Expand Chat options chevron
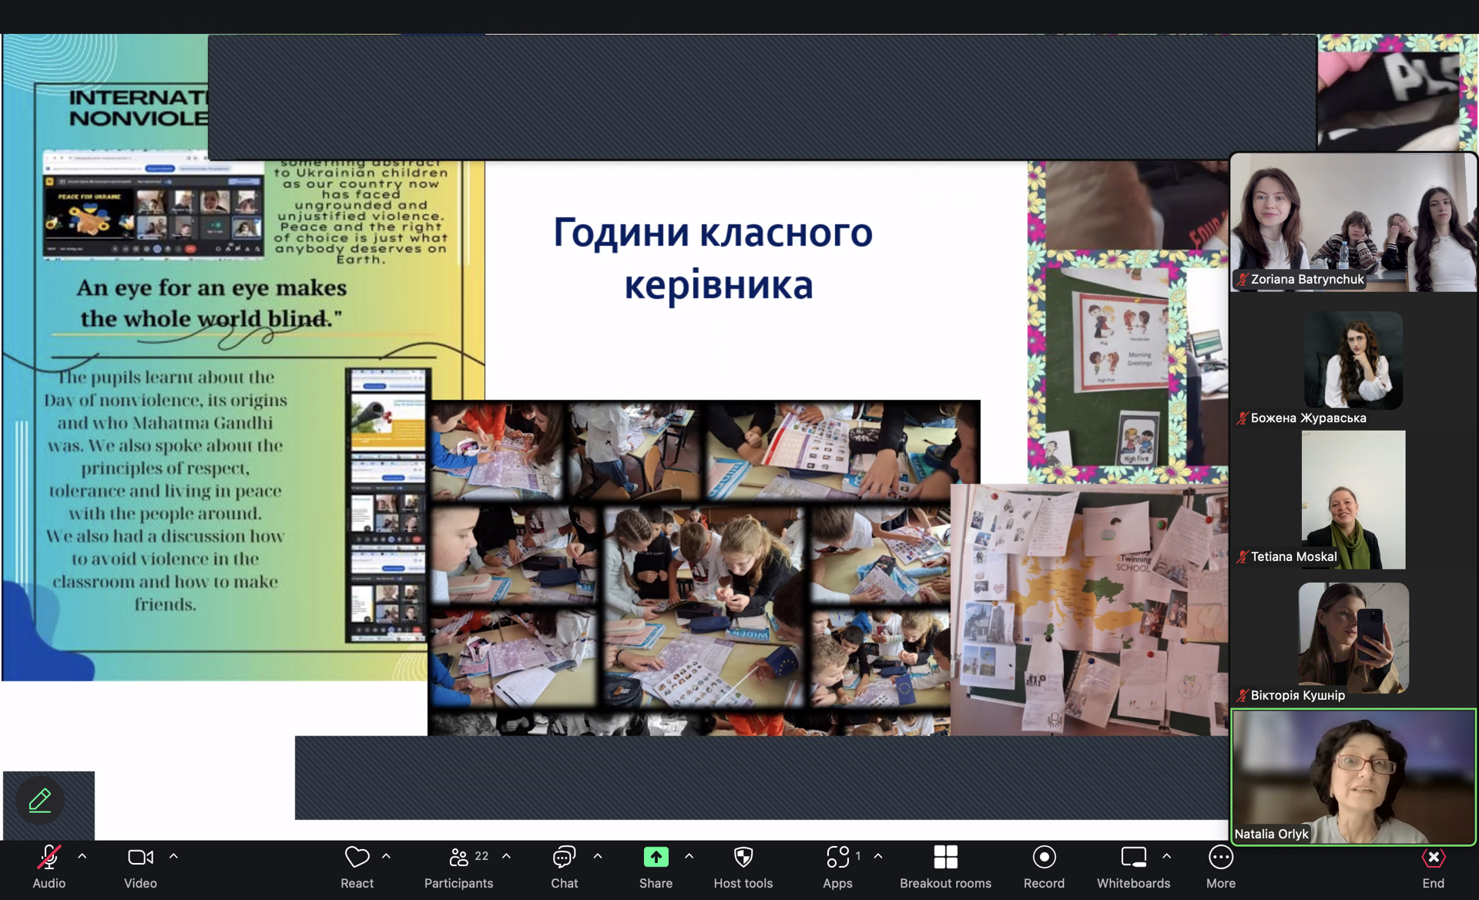 coord(598,857)
